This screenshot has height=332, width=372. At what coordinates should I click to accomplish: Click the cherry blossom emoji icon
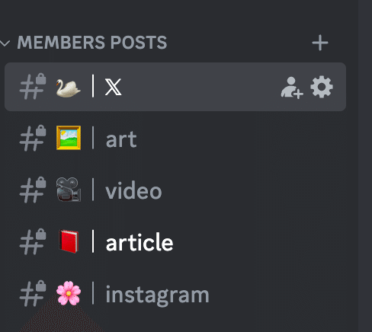[69, 292]
